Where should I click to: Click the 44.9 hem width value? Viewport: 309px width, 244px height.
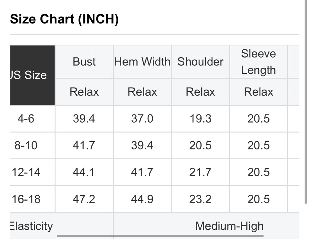(x=142, y=199)
